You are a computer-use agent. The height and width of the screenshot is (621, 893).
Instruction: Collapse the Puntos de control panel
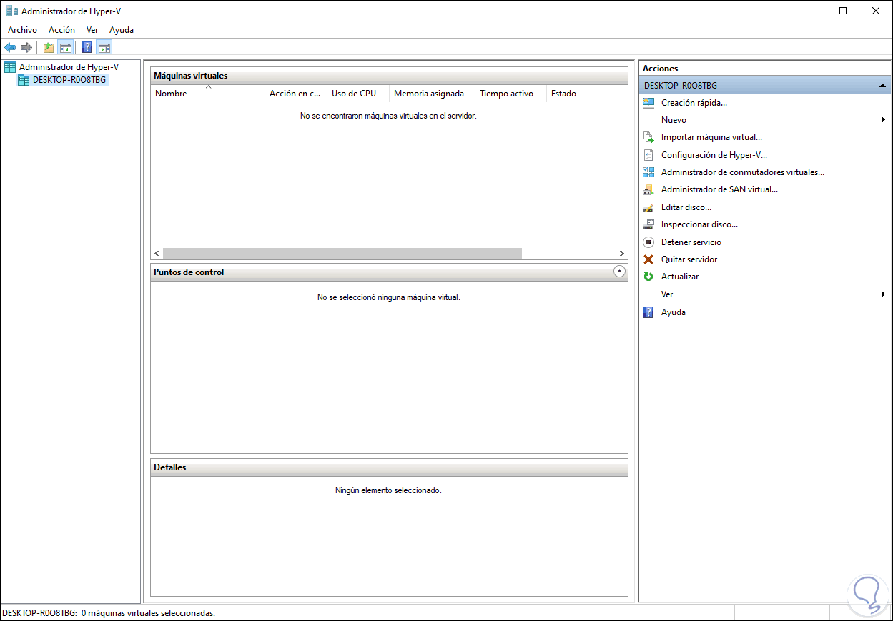pyautogui.click(x=619, y=272)
